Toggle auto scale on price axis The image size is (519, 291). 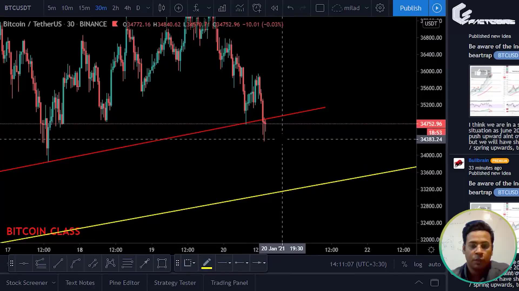pyautogui.click(x=434, y=264)
